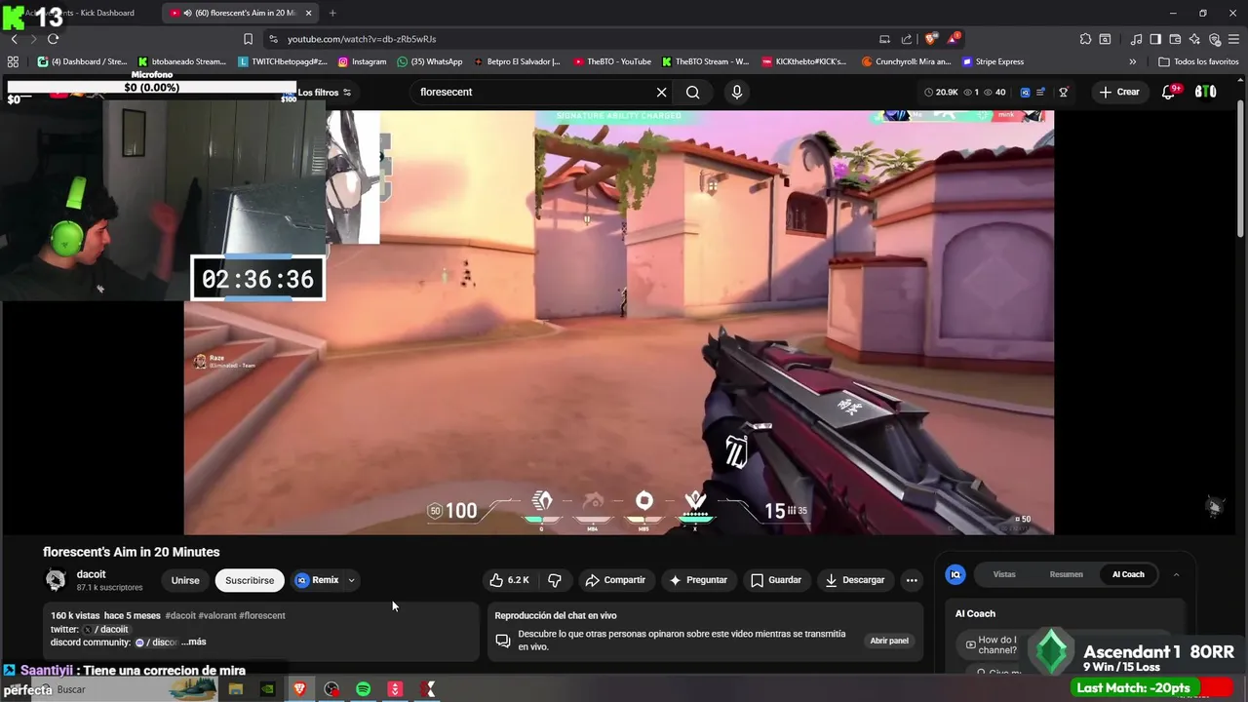Image resolution: width=1248 pixels, height=702 pixels.
Task: Expand description with ...más
Action: 194,643
